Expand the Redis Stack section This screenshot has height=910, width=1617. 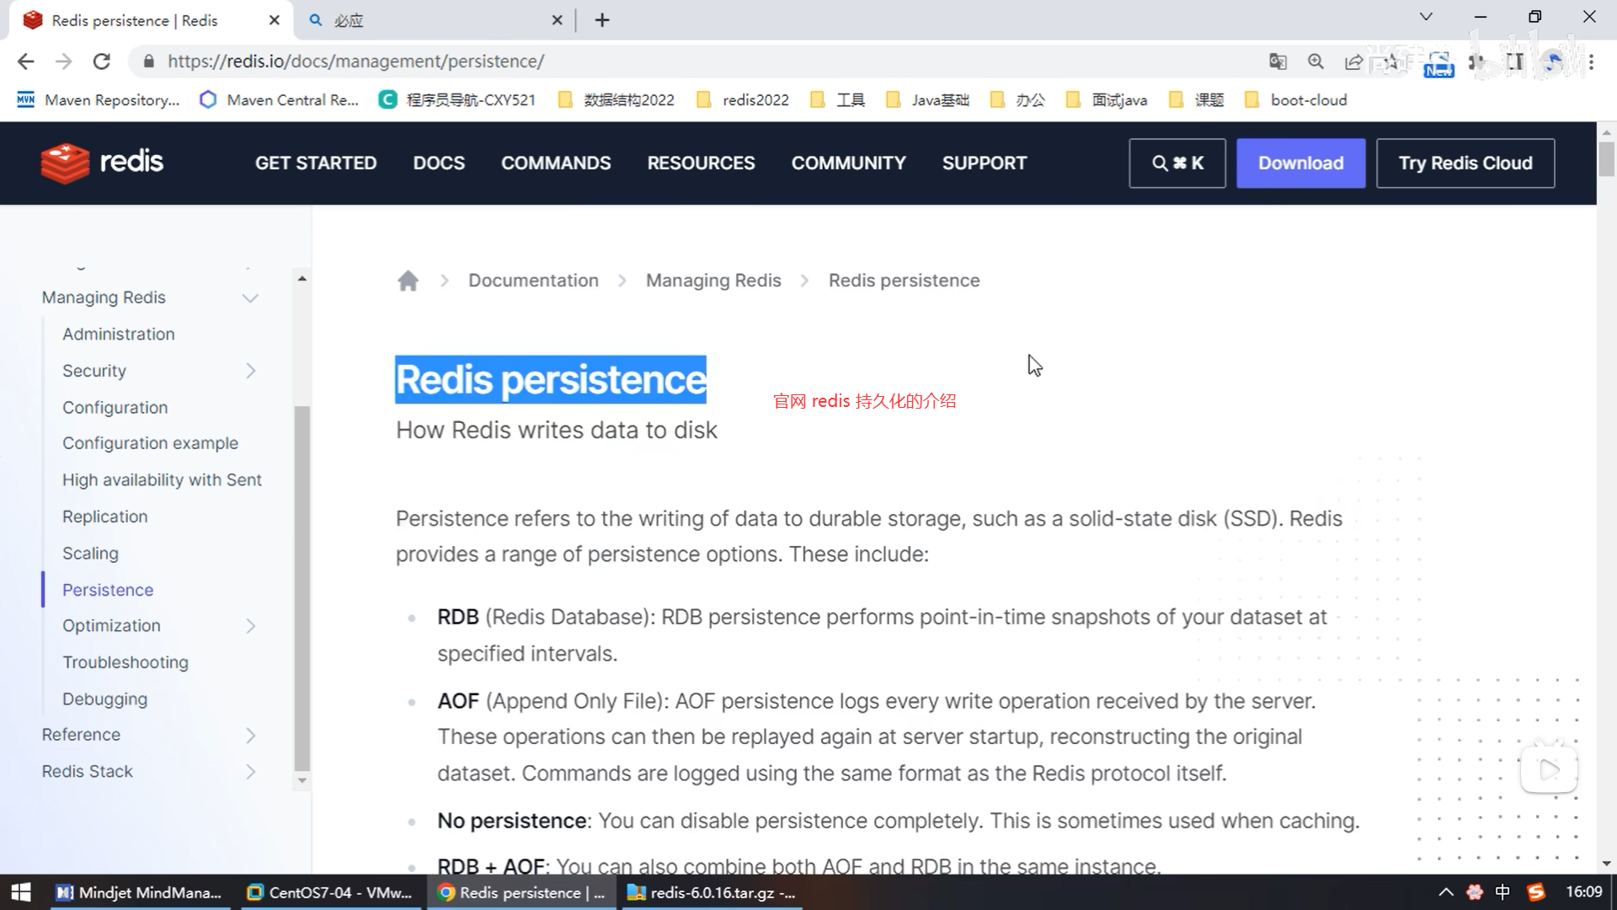[x=250, y=772]
